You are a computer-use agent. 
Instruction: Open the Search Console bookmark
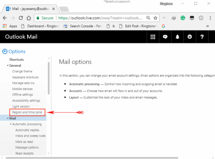(83, 26)
